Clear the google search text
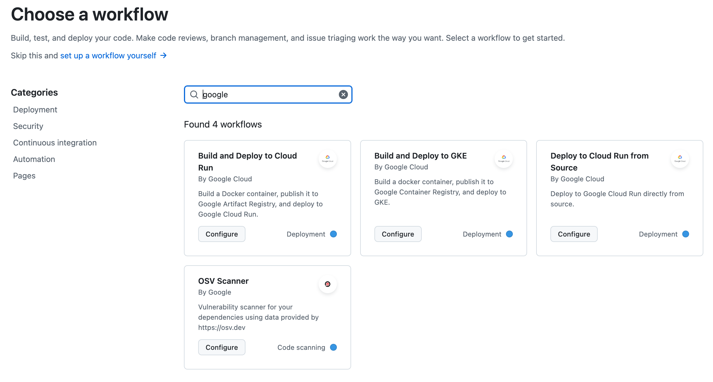713x382 pixels. pyautogui.click(x=343, y=95)
